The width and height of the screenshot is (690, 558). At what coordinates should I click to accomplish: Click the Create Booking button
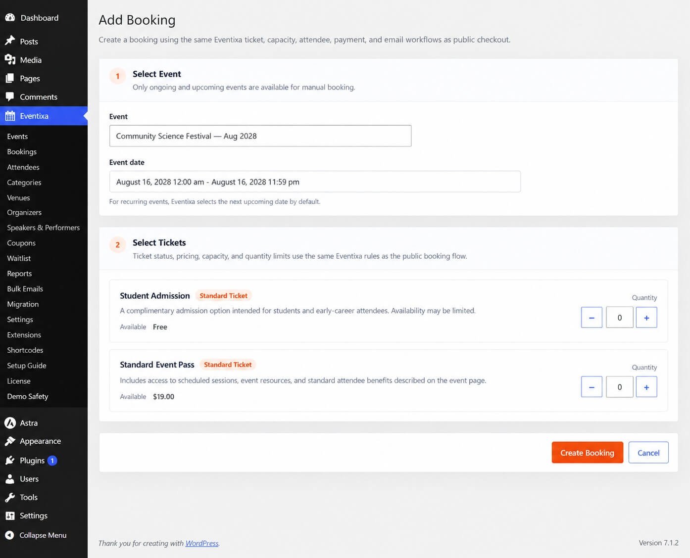587,453
